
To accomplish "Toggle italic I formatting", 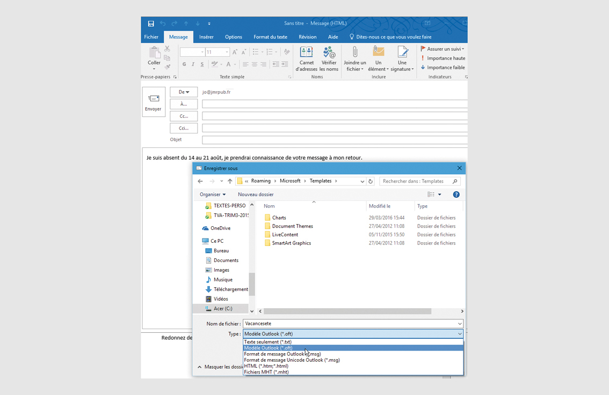I will (193, 64).
